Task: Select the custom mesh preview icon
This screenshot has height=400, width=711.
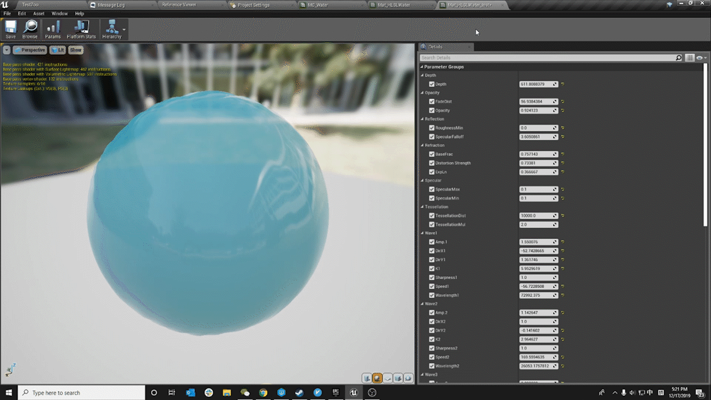Action: (x=408, y=378)
